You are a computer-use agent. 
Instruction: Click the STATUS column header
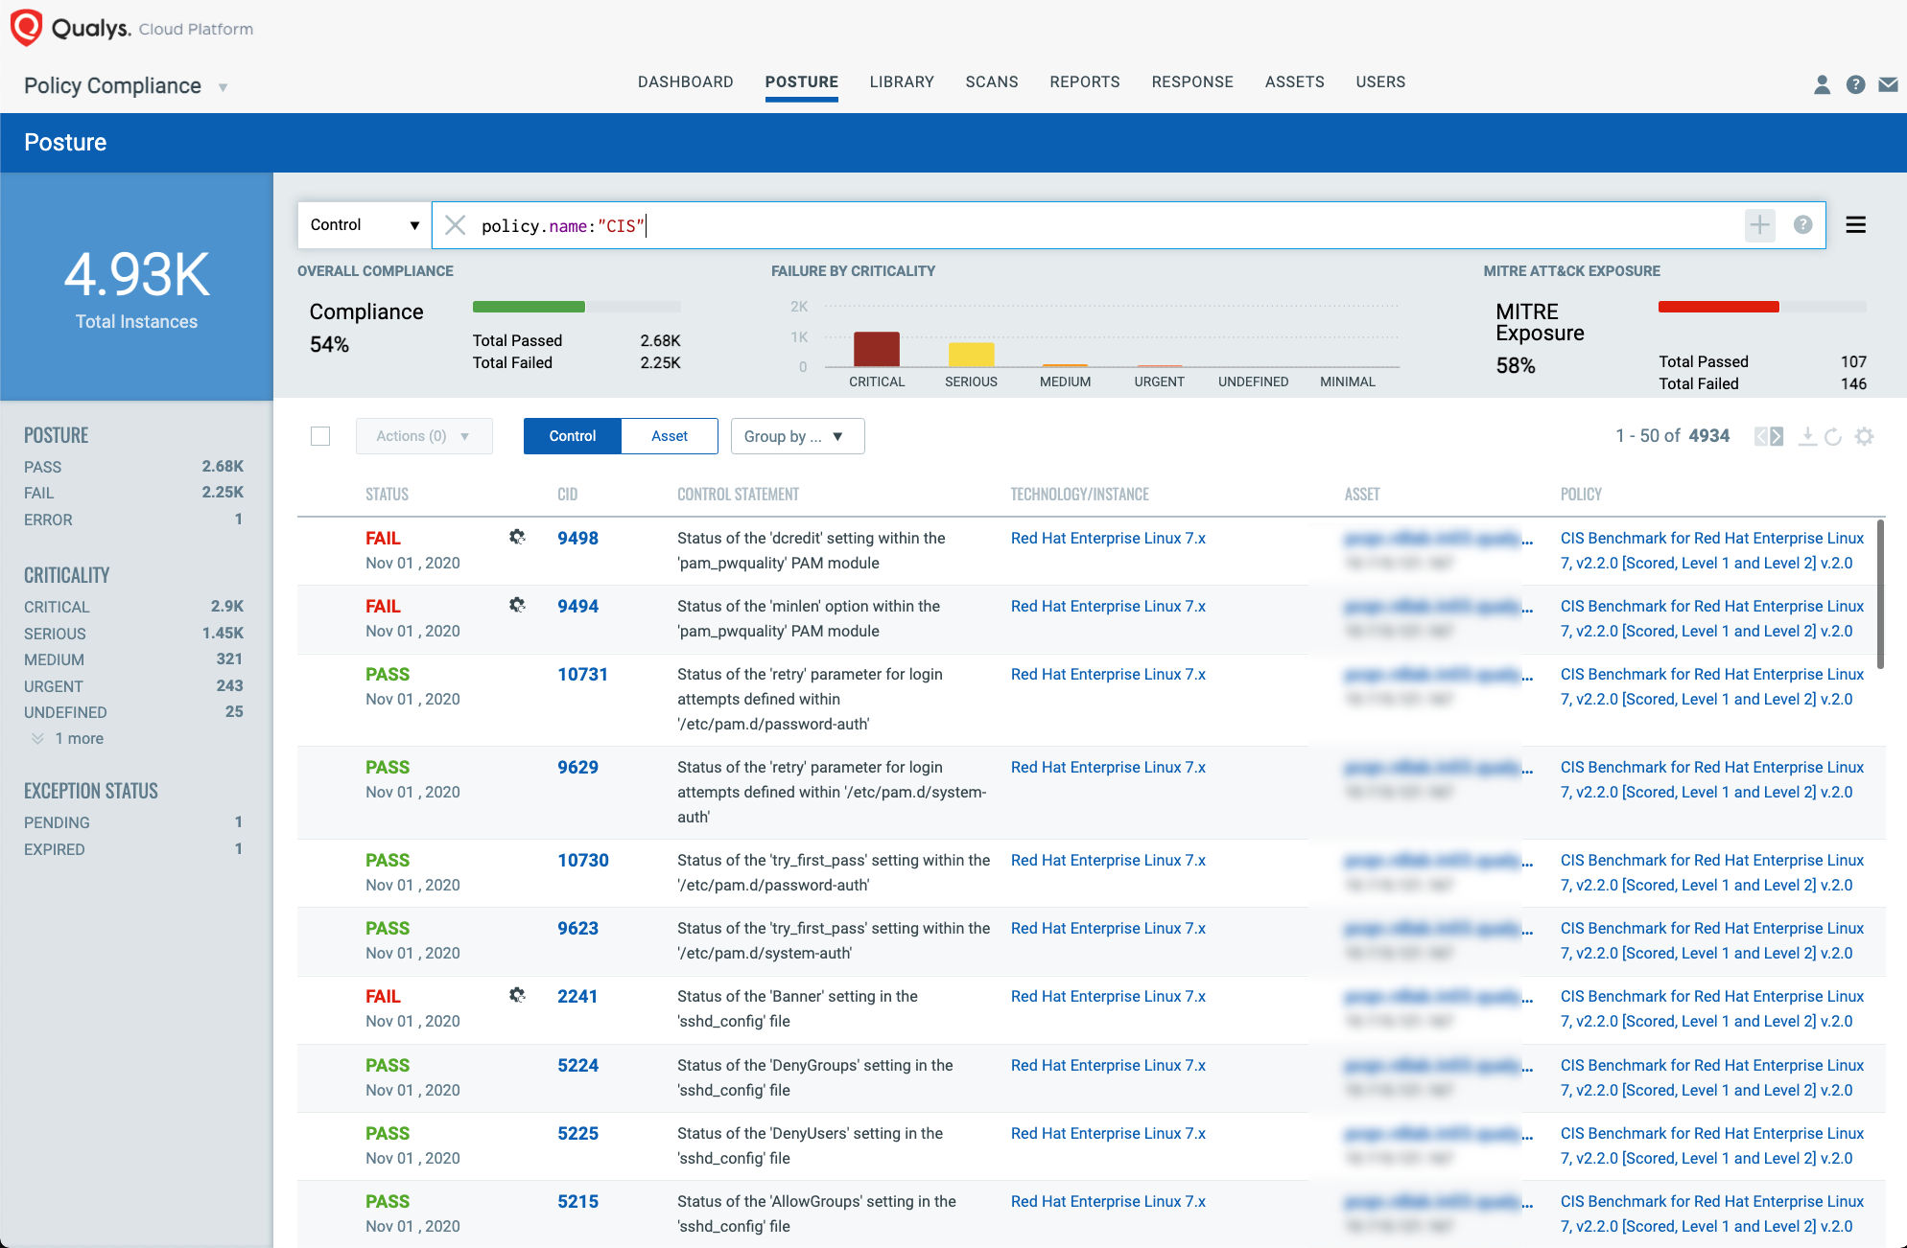[387, 495]
